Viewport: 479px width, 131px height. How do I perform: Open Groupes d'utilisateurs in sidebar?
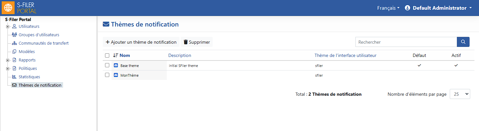(39, 35)
